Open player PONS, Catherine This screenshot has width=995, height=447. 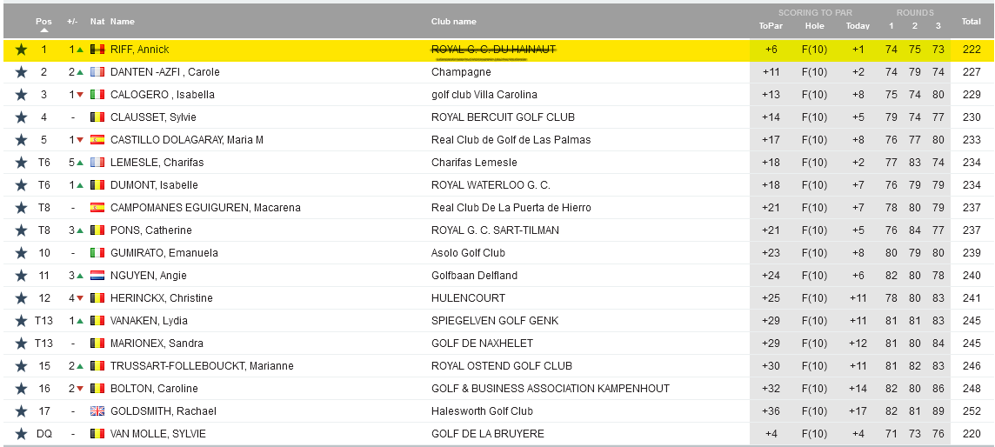[x=151, y=230]
